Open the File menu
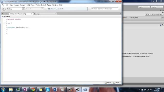This screenshot has height=92, width=164. (3, 5)
